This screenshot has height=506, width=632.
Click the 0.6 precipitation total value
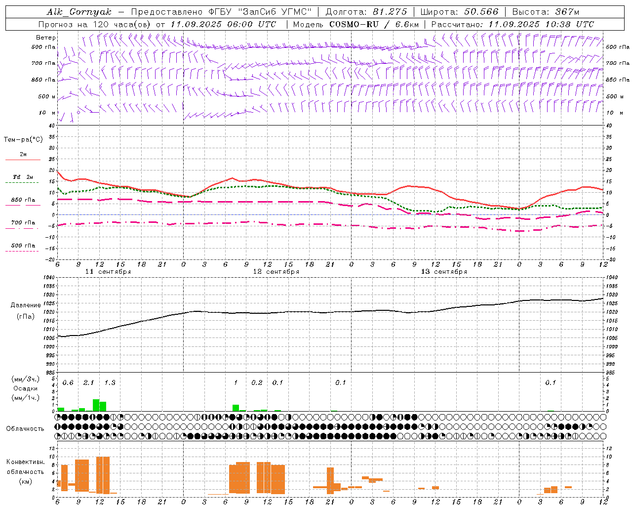click(x=68, y=383)
